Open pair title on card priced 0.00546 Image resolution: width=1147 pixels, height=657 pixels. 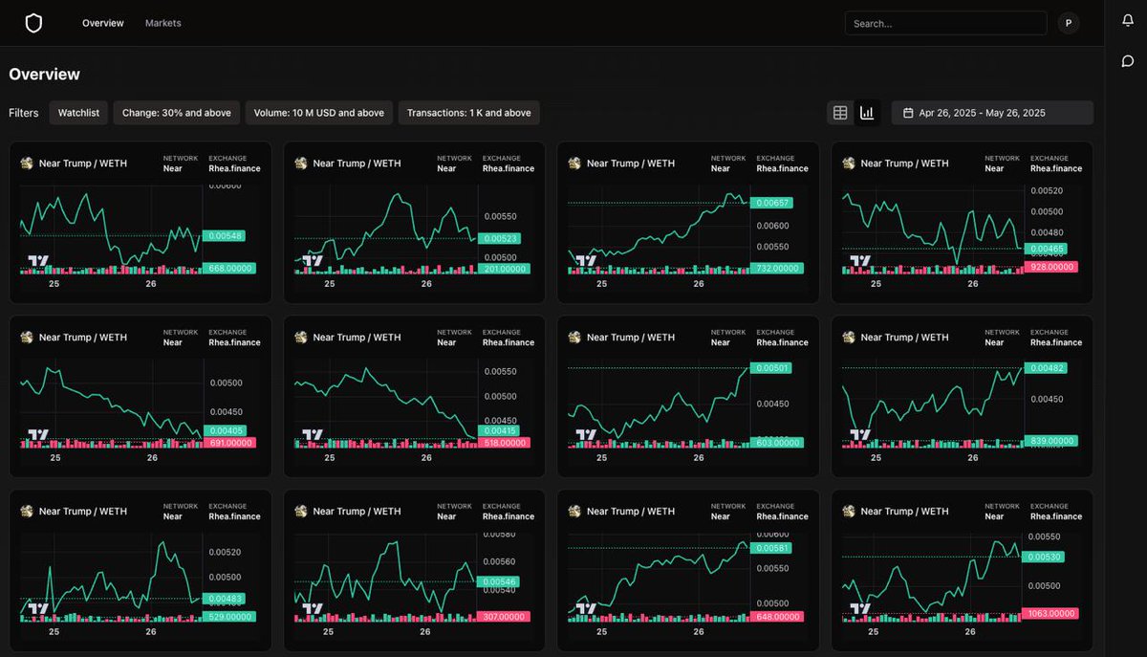(x=357, y=512)
